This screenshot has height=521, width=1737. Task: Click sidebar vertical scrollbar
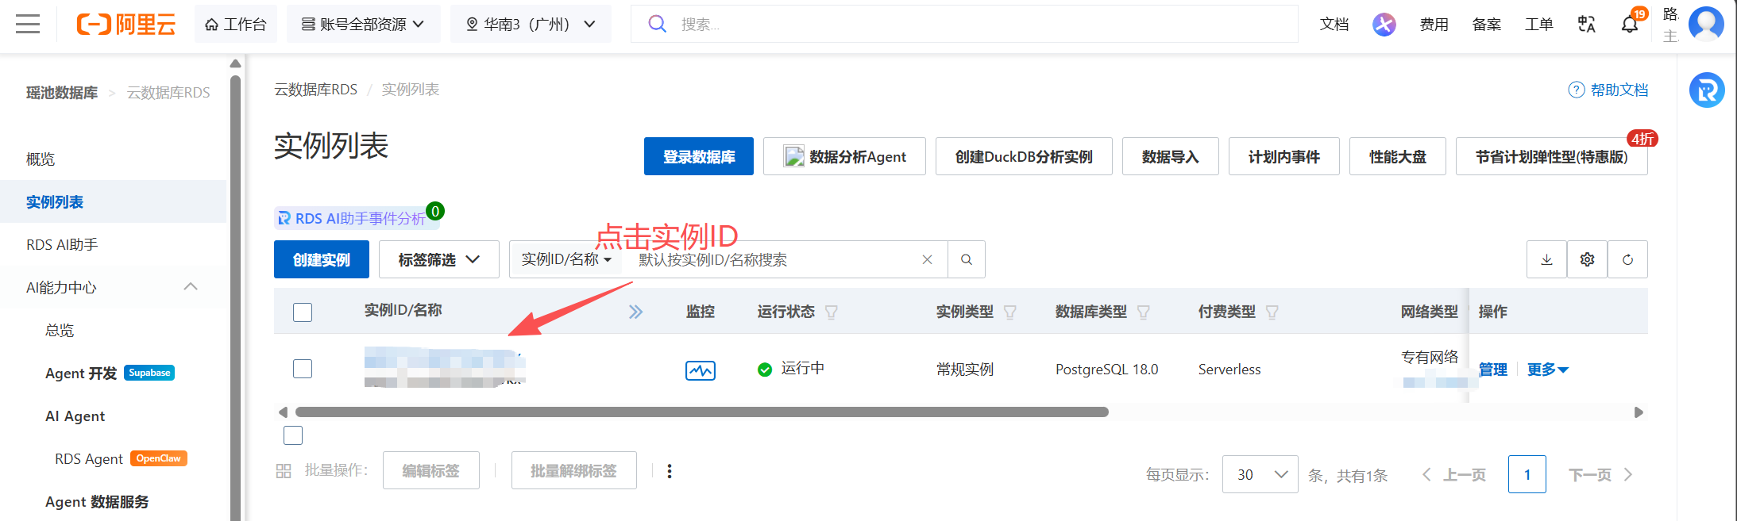point(235,297)
